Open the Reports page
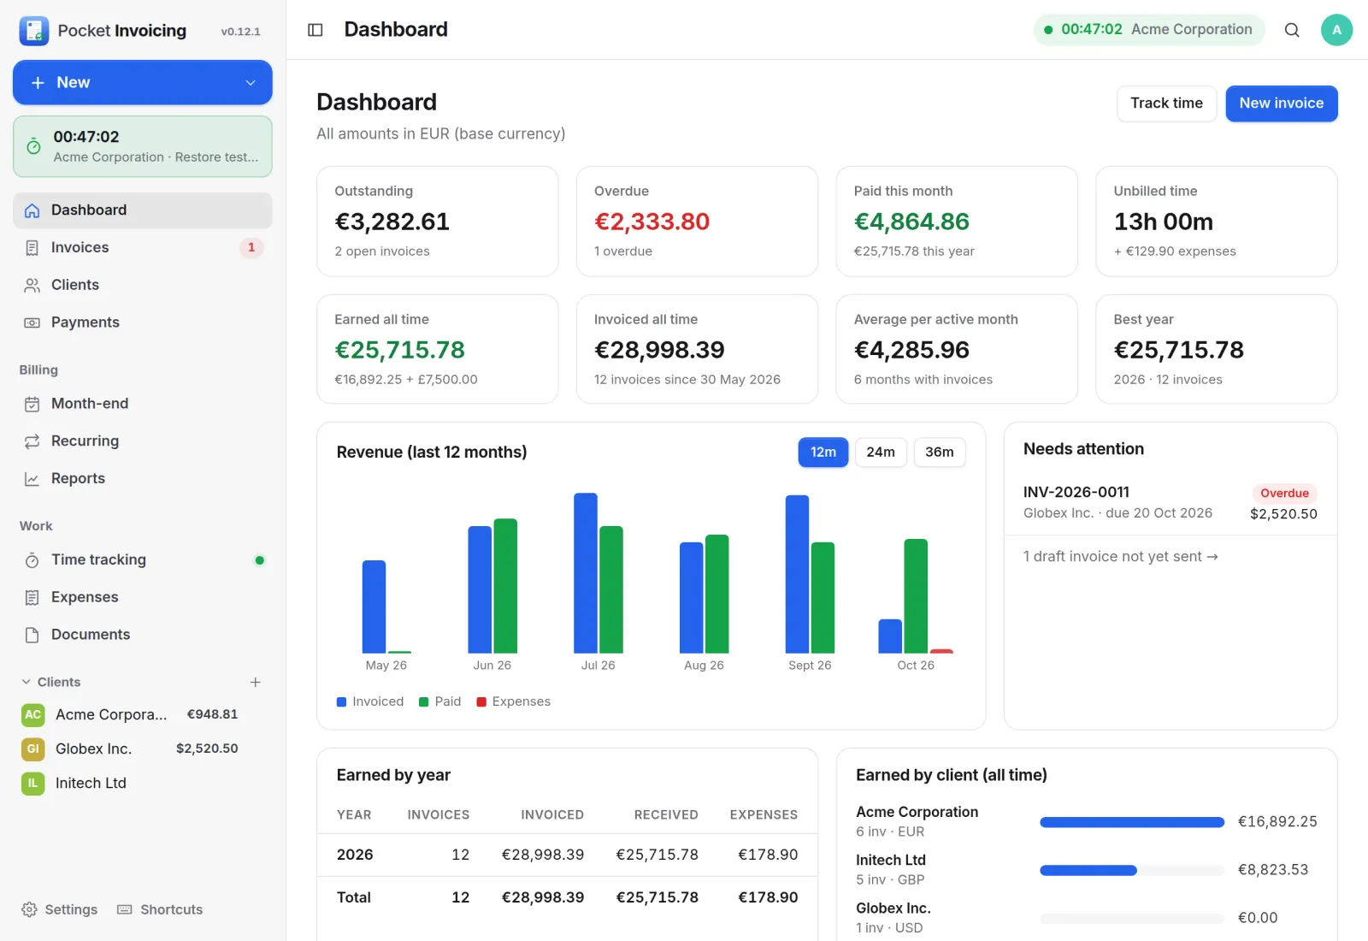Screen dimensions: 1368x941 coord(143,479)
